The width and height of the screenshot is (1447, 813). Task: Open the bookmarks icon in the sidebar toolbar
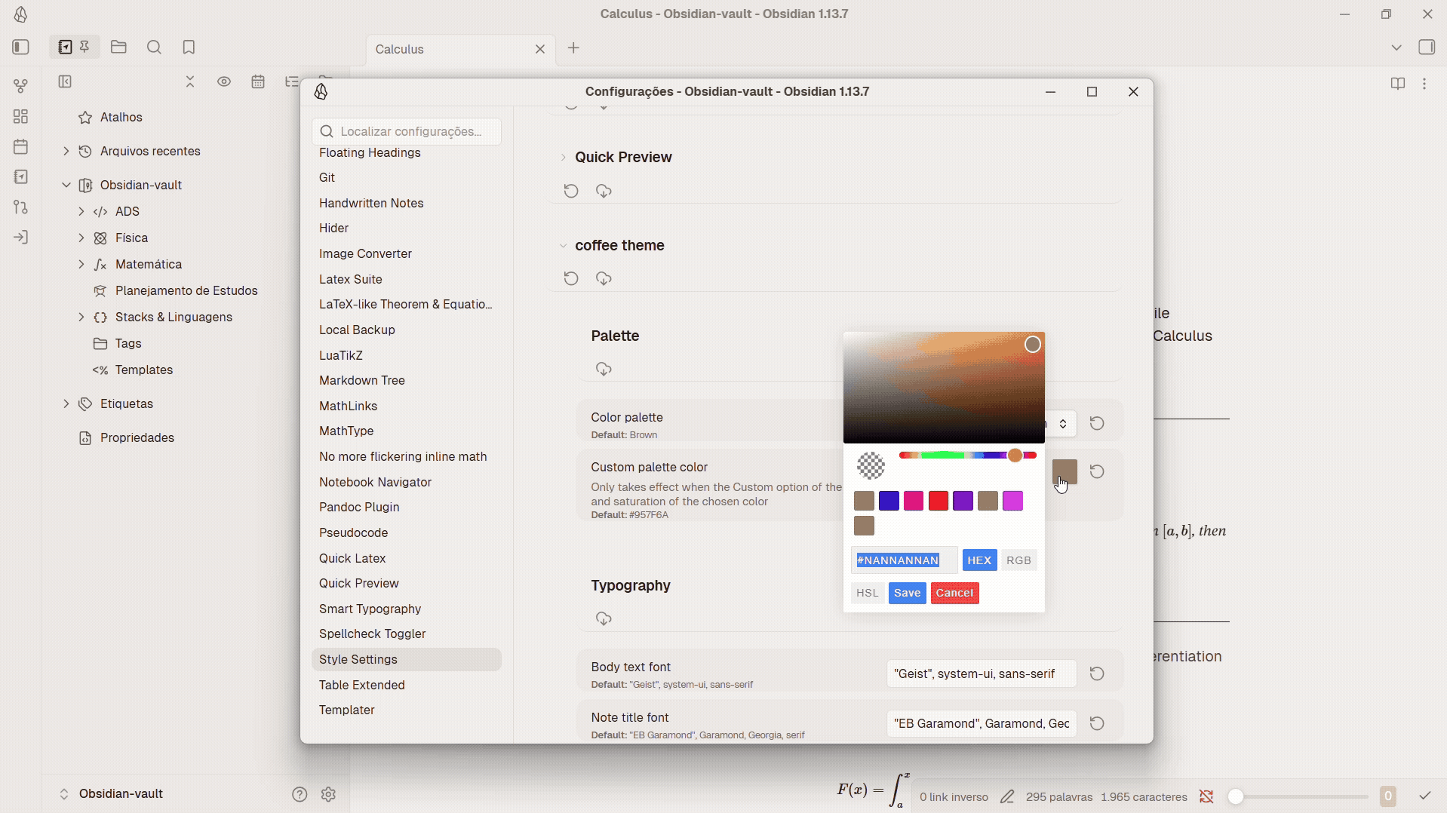pyautogui.click(x=189, y=47)
